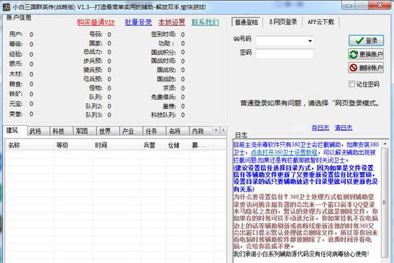The height and width of the screenshot is (263, 394).
Task: Enable the 记住密码 checkbox
Action: coord(352,84)
